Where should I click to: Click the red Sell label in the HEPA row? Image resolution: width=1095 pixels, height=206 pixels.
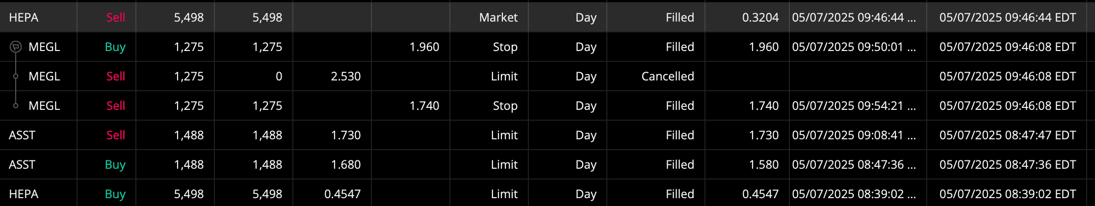point(116,18)
